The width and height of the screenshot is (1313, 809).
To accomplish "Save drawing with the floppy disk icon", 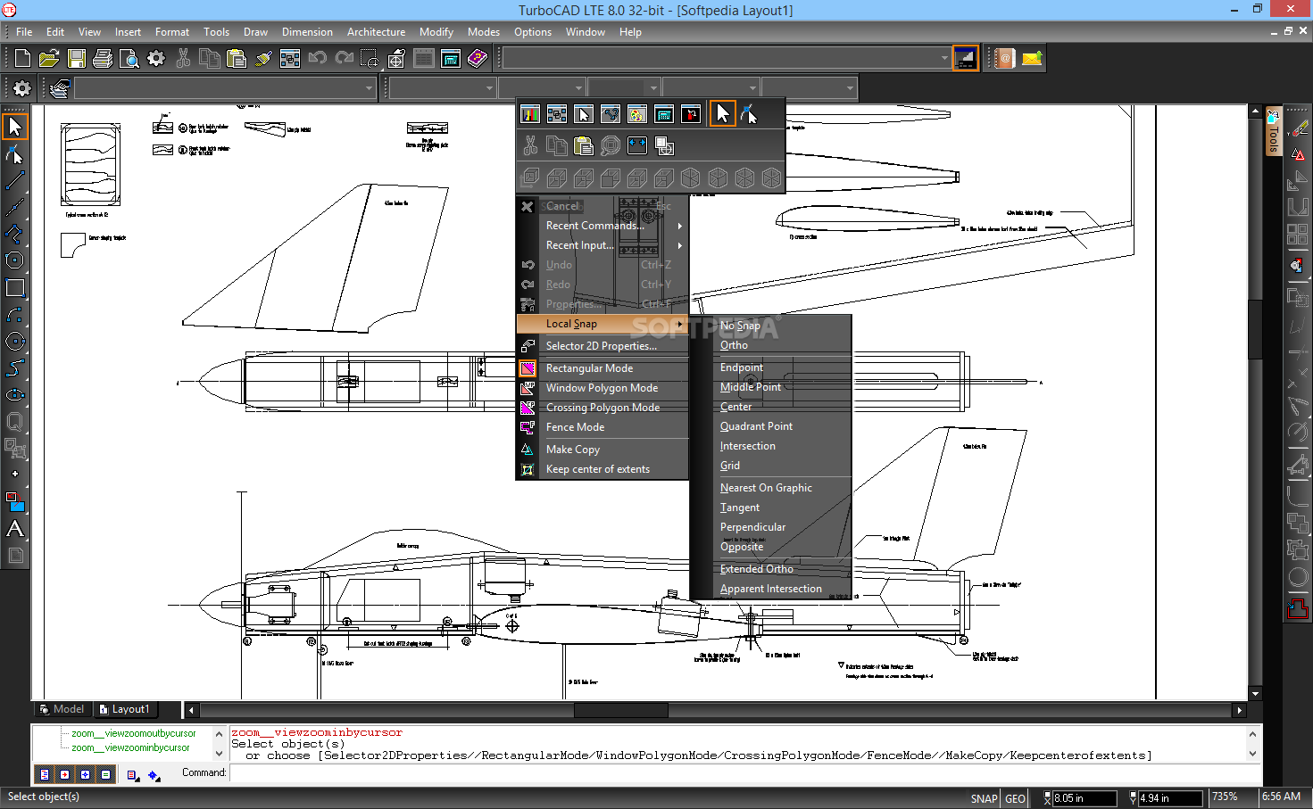I will 77,59.
